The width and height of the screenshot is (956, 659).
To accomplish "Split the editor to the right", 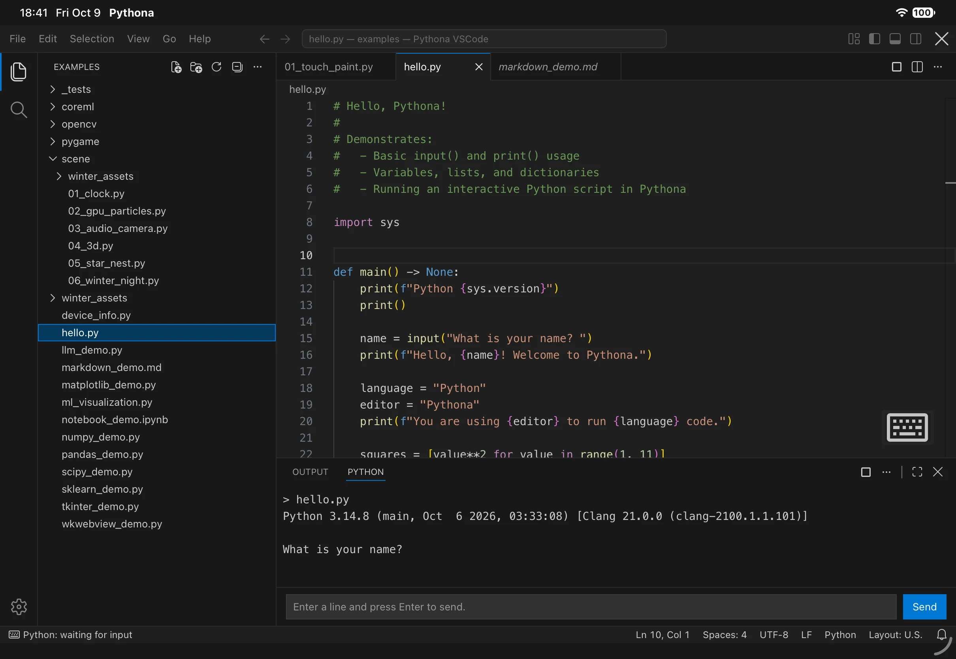I will pyautogui.click(x=917, y=67).
